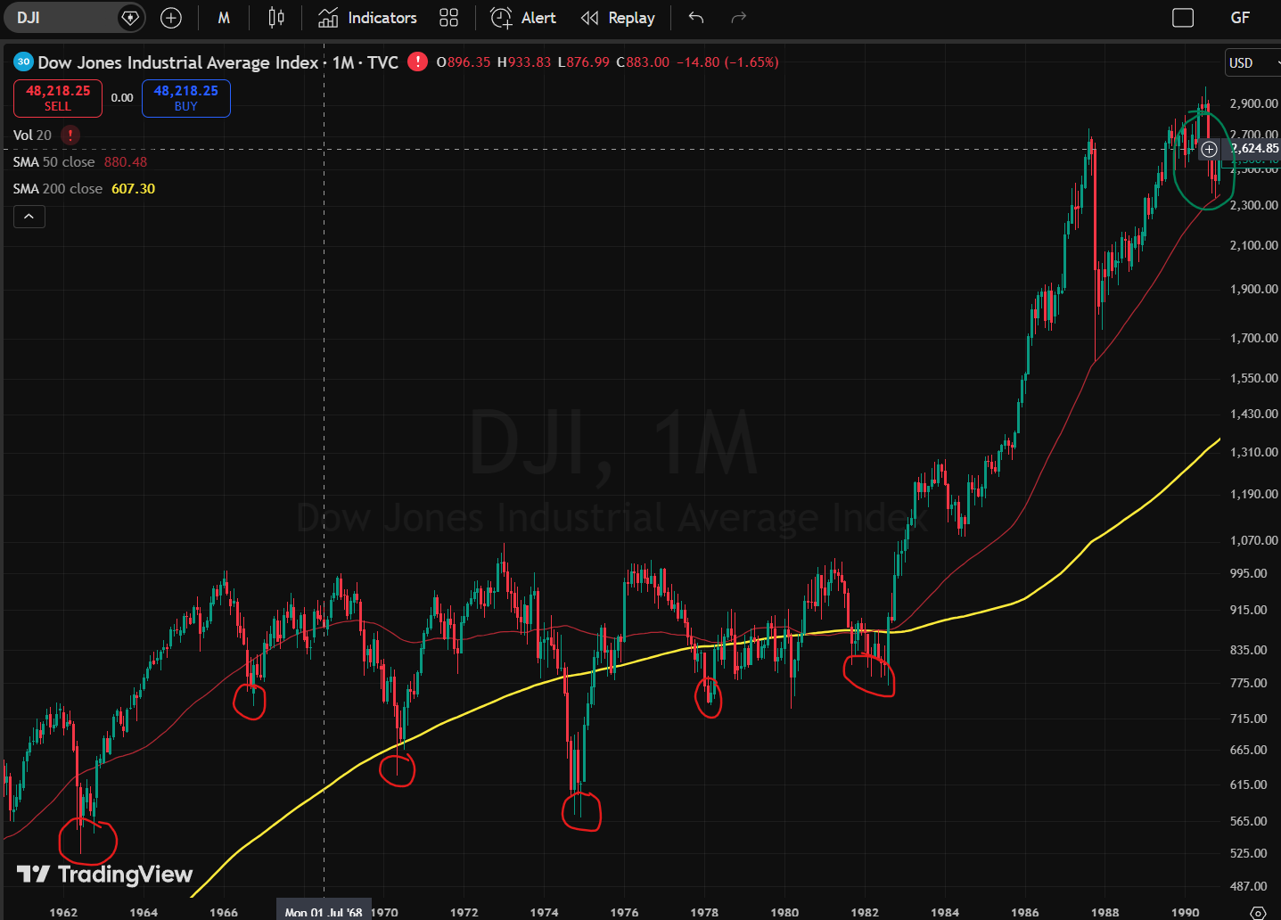Undo the last chart action
The image size is (1281, 920).
696,18
